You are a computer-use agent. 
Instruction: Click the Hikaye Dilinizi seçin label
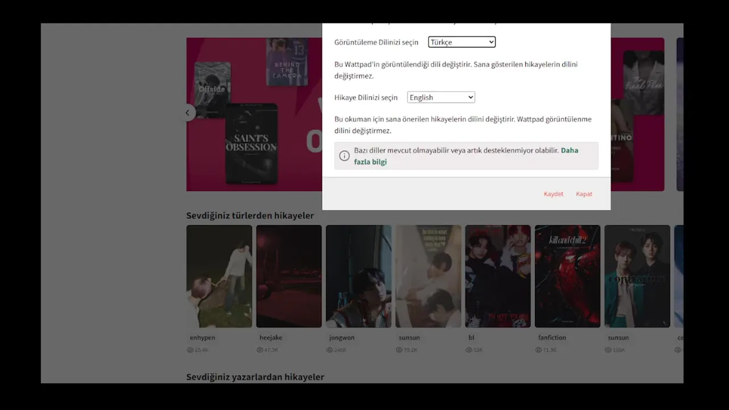pos(366,97)
